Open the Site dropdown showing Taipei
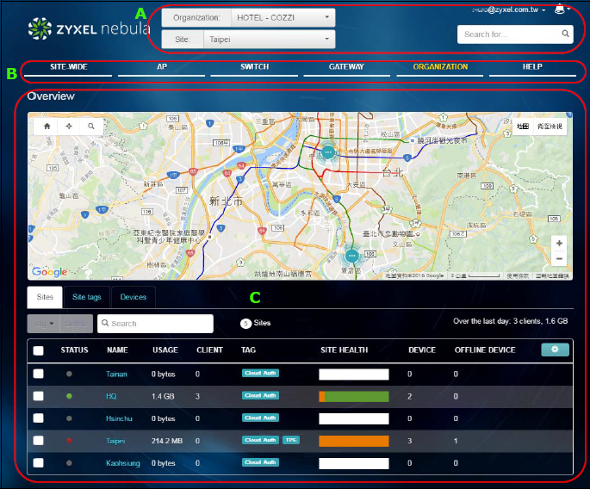 click(269, 39)
